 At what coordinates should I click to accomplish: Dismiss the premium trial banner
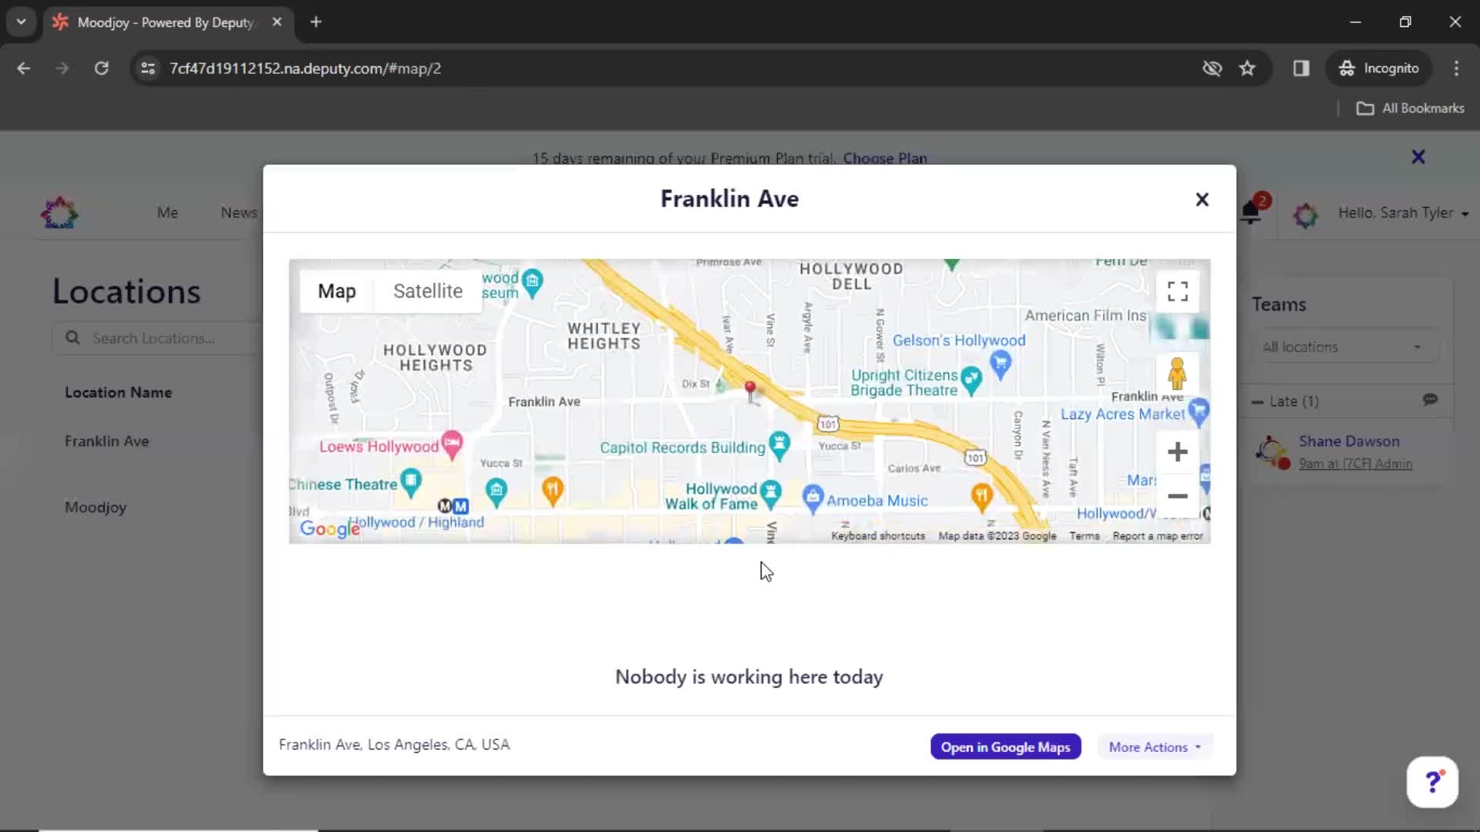pyautogui.click(x=1419, y=156)
